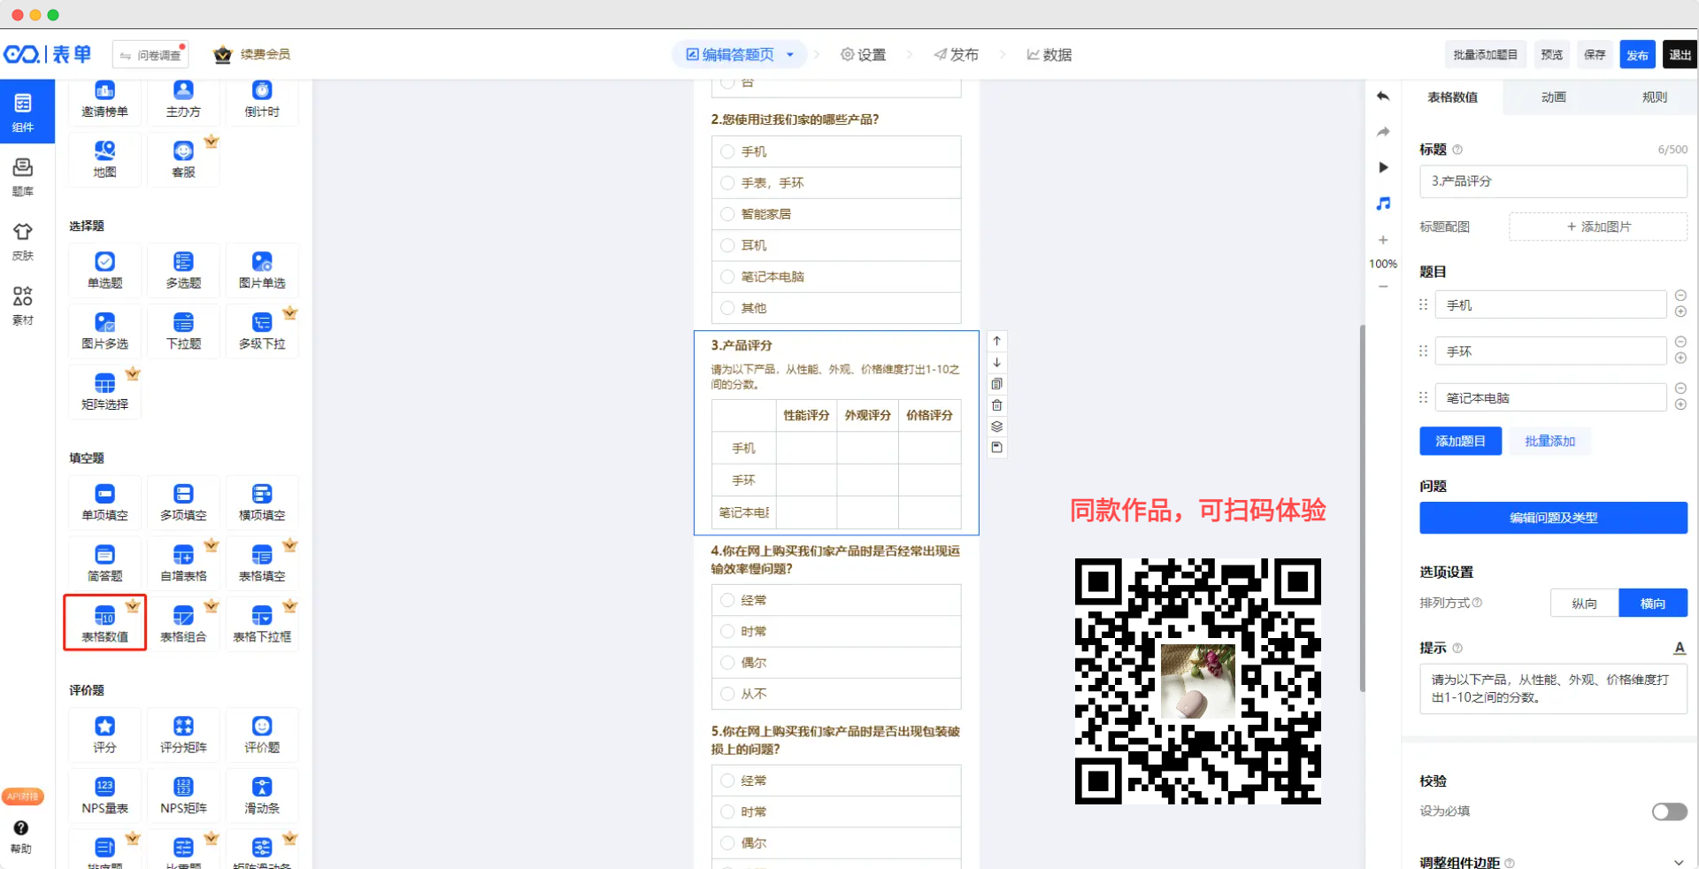
Task: Open the 素材 sidebar tab
Action: 23,305
